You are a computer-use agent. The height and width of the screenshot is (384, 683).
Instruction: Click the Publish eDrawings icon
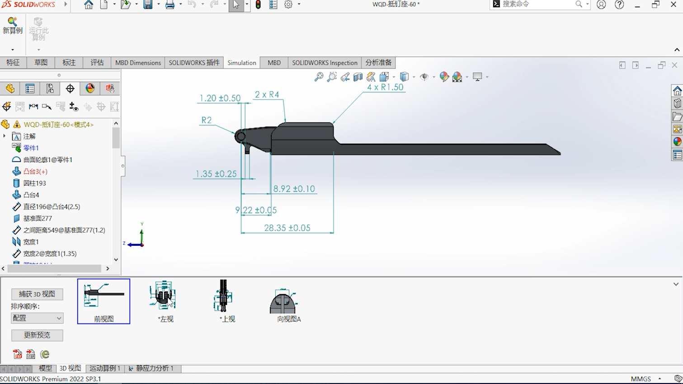(x=44, y=354)
